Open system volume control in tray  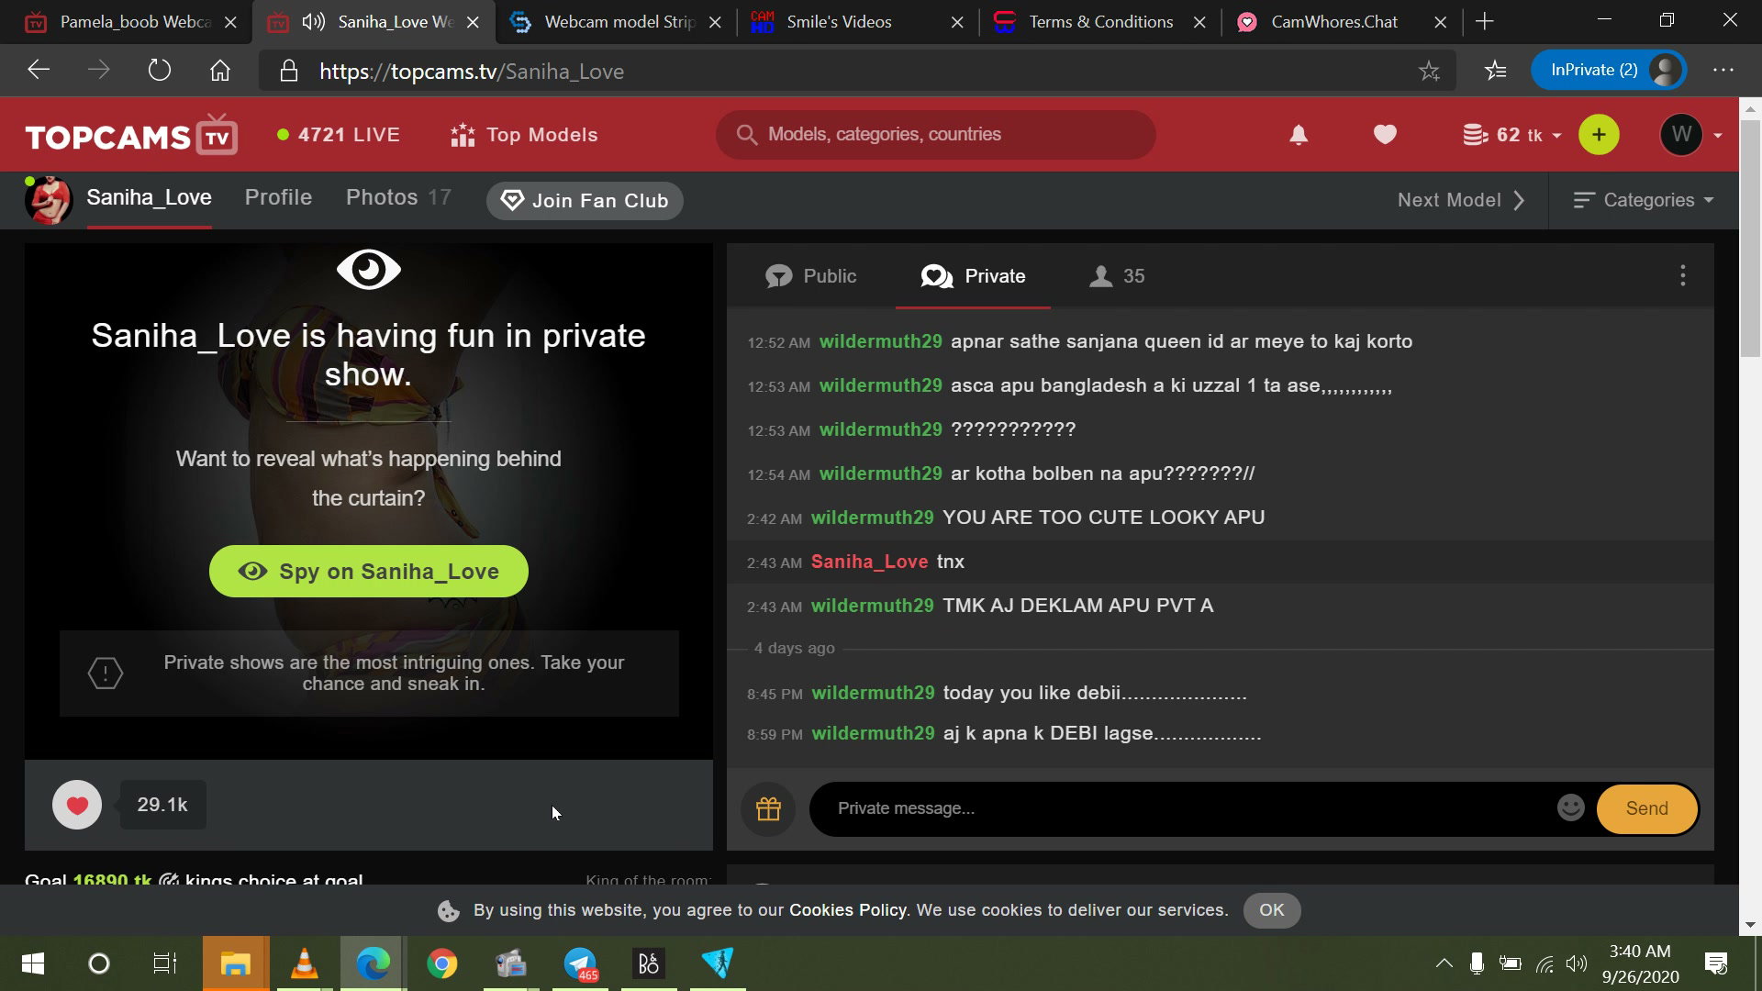point(1576,963)
